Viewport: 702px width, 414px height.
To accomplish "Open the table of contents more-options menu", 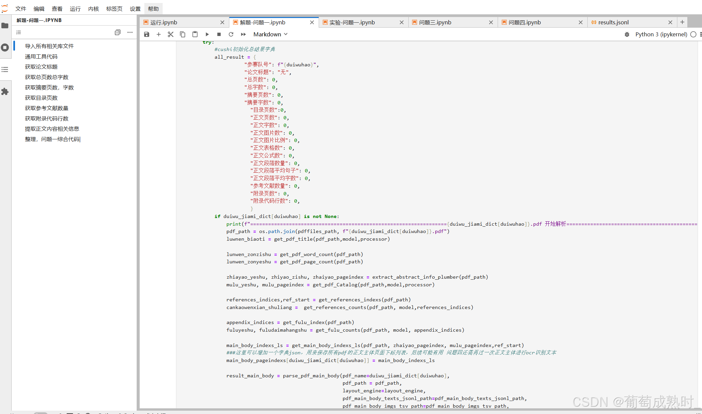I will click(130, 32).
